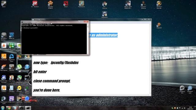
Task: Launch the Tropico4 shortcut icon
Action: tap(143, 5)
